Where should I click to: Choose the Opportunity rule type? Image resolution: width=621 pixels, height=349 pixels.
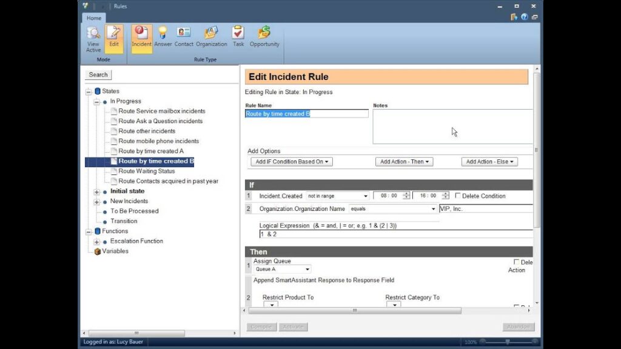tap(264, 37)
